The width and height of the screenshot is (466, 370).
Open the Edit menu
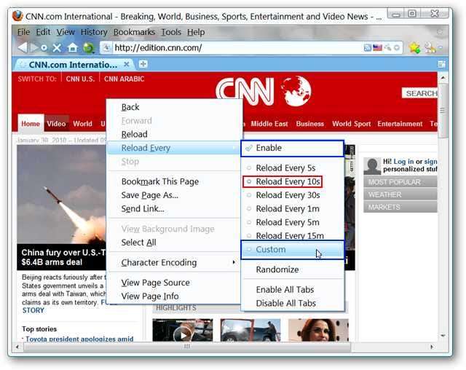click(x=43, y=32)
